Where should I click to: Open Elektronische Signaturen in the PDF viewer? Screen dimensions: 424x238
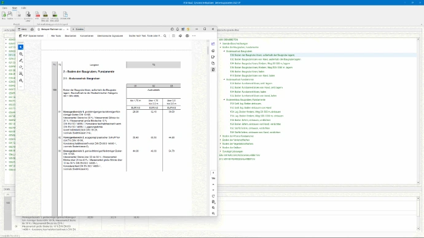(110, 36)
